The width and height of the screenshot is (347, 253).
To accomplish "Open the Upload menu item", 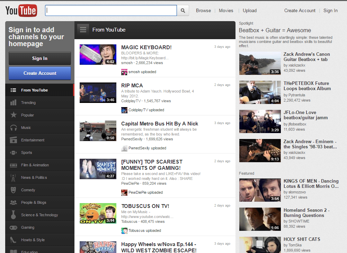I will click(x=250, y=11).
